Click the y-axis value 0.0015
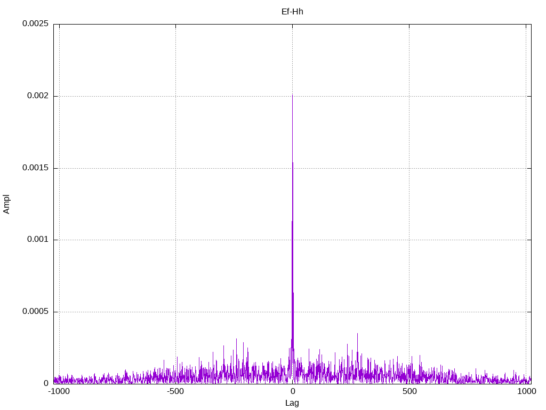The height and width of the screenshot is (410, 546). point(35,168)
